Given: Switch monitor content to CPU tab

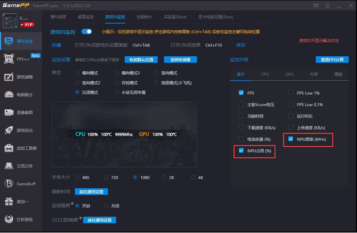Looking at the screenshot, I should (x=265, y=74).
